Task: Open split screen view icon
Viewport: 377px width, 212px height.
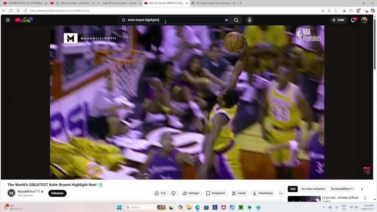Action: 329,11
